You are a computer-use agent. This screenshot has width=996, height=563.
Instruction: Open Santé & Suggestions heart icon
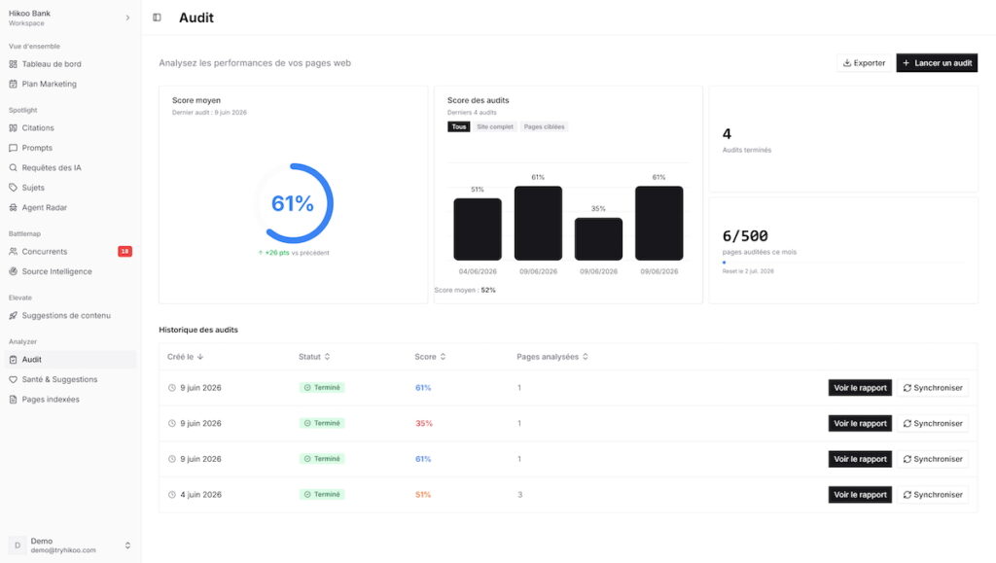tap(14, 379)
